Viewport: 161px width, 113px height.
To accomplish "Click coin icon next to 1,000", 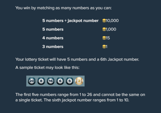I will (x=104, y=29).
